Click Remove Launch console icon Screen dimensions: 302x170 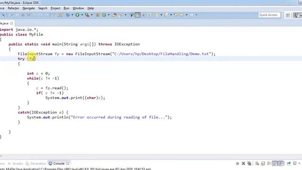click(243, 164)
